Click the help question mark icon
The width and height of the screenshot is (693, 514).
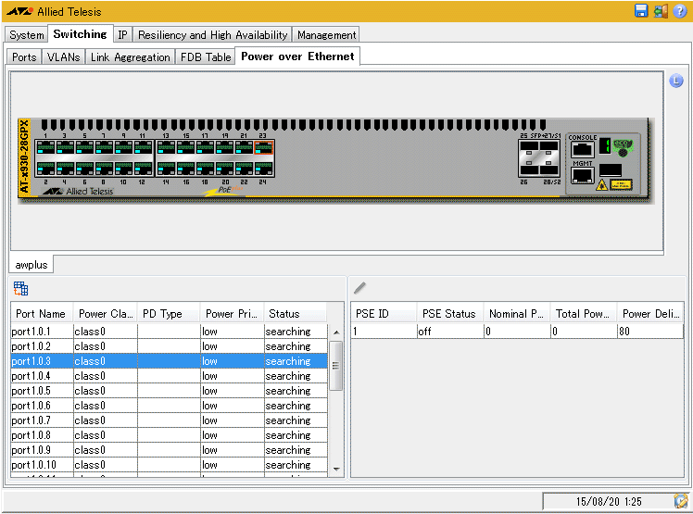tap(679, 11)
